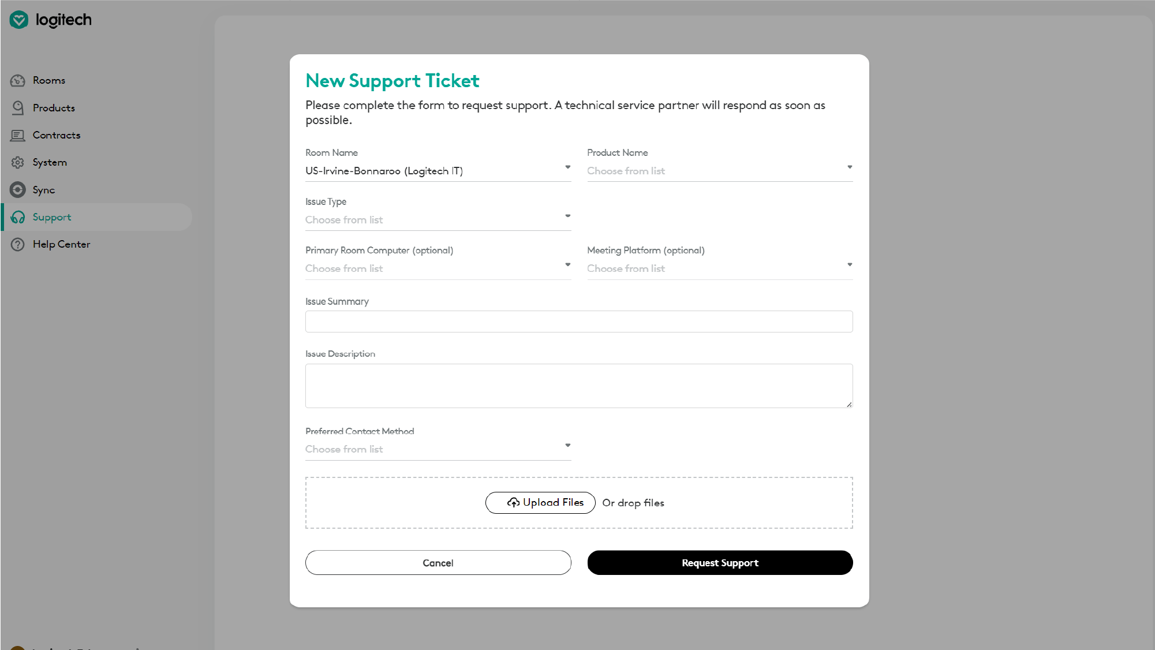Cancel the new support ticket
This screenshot has width=1155, height=650.
438,563
